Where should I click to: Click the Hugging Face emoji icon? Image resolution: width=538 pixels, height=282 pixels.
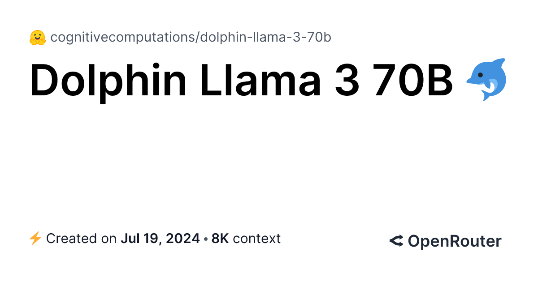pos(37,38)
